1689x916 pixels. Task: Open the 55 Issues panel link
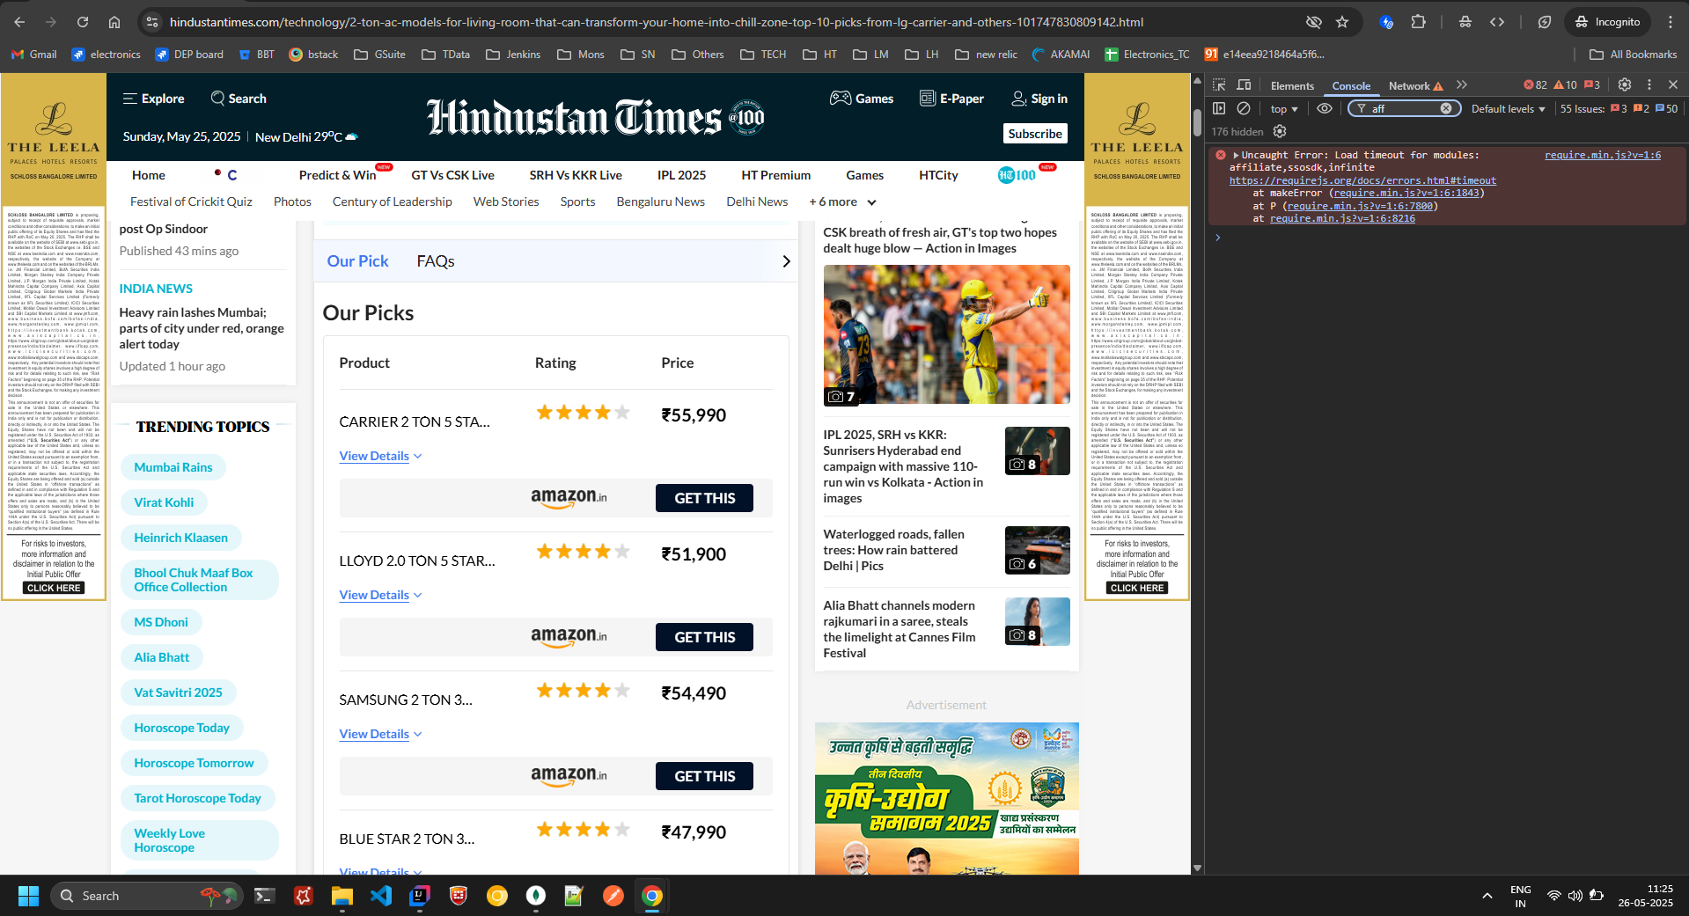1619,109
